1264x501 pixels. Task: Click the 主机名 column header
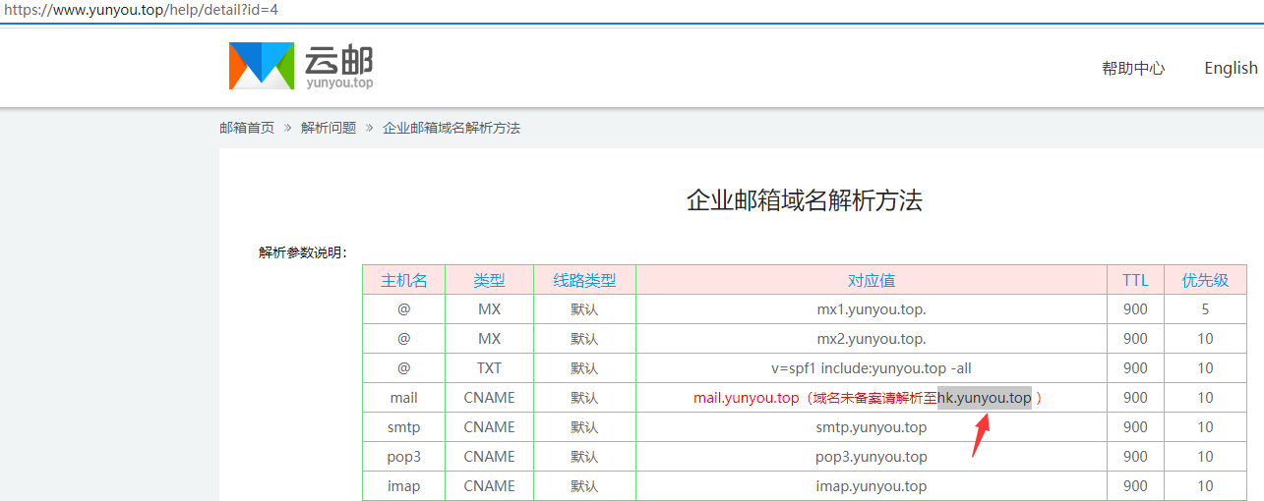(403, 280)
